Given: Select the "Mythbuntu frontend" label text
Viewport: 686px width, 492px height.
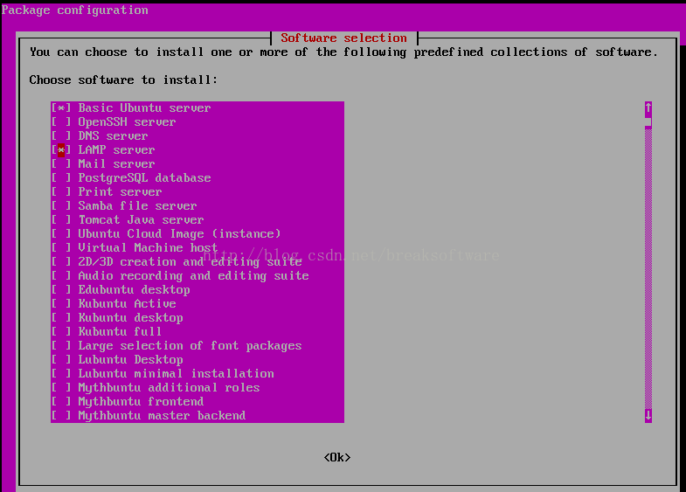Looking at the screenshot, I should (x=141, y=402).
